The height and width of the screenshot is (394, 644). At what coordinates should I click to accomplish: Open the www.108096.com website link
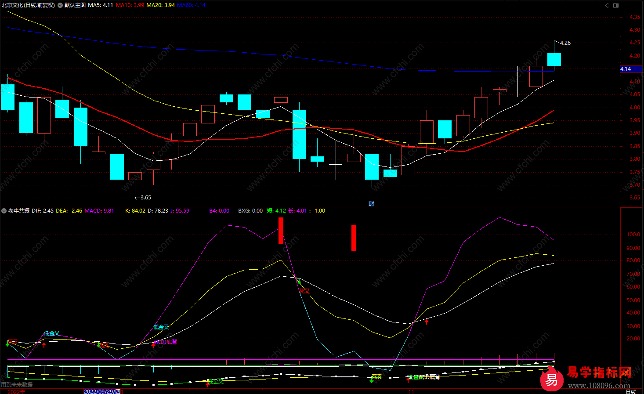599,386
